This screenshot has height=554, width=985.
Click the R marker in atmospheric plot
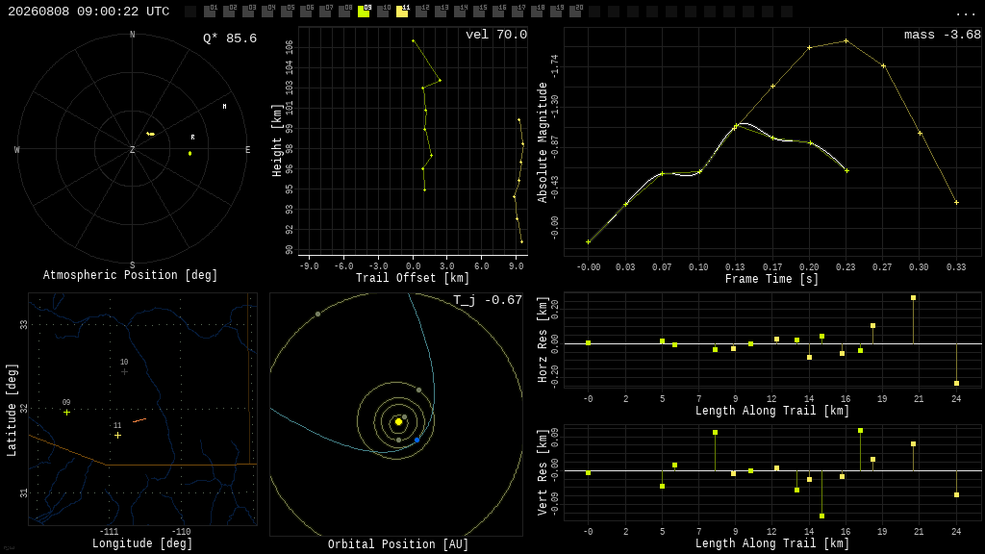tap(192, 137)
